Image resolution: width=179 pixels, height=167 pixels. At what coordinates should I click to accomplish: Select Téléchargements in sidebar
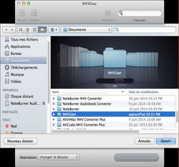pos(23,67)
